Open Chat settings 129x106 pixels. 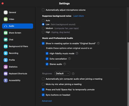18,40
